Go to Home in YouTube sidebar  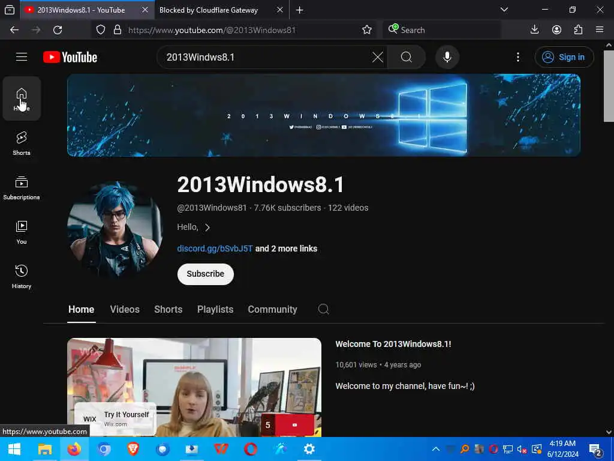point(22,99)
